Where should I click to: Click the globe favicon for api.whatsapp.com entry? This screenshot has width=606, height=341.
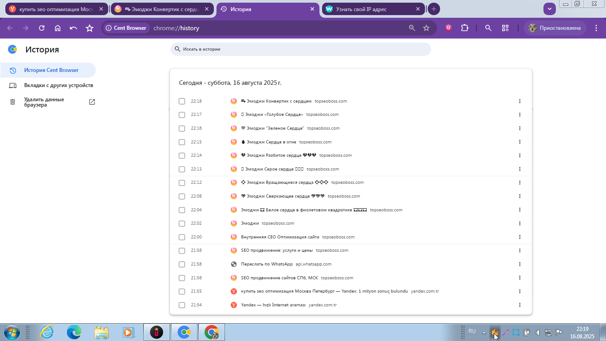(x=234, y=264)
